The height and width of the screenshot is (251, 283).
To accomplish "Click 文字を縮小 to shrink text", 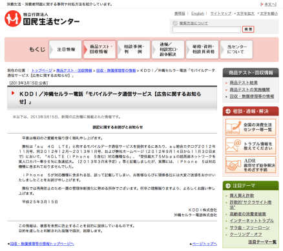I will pyautogui.click(x=269, y=14).
